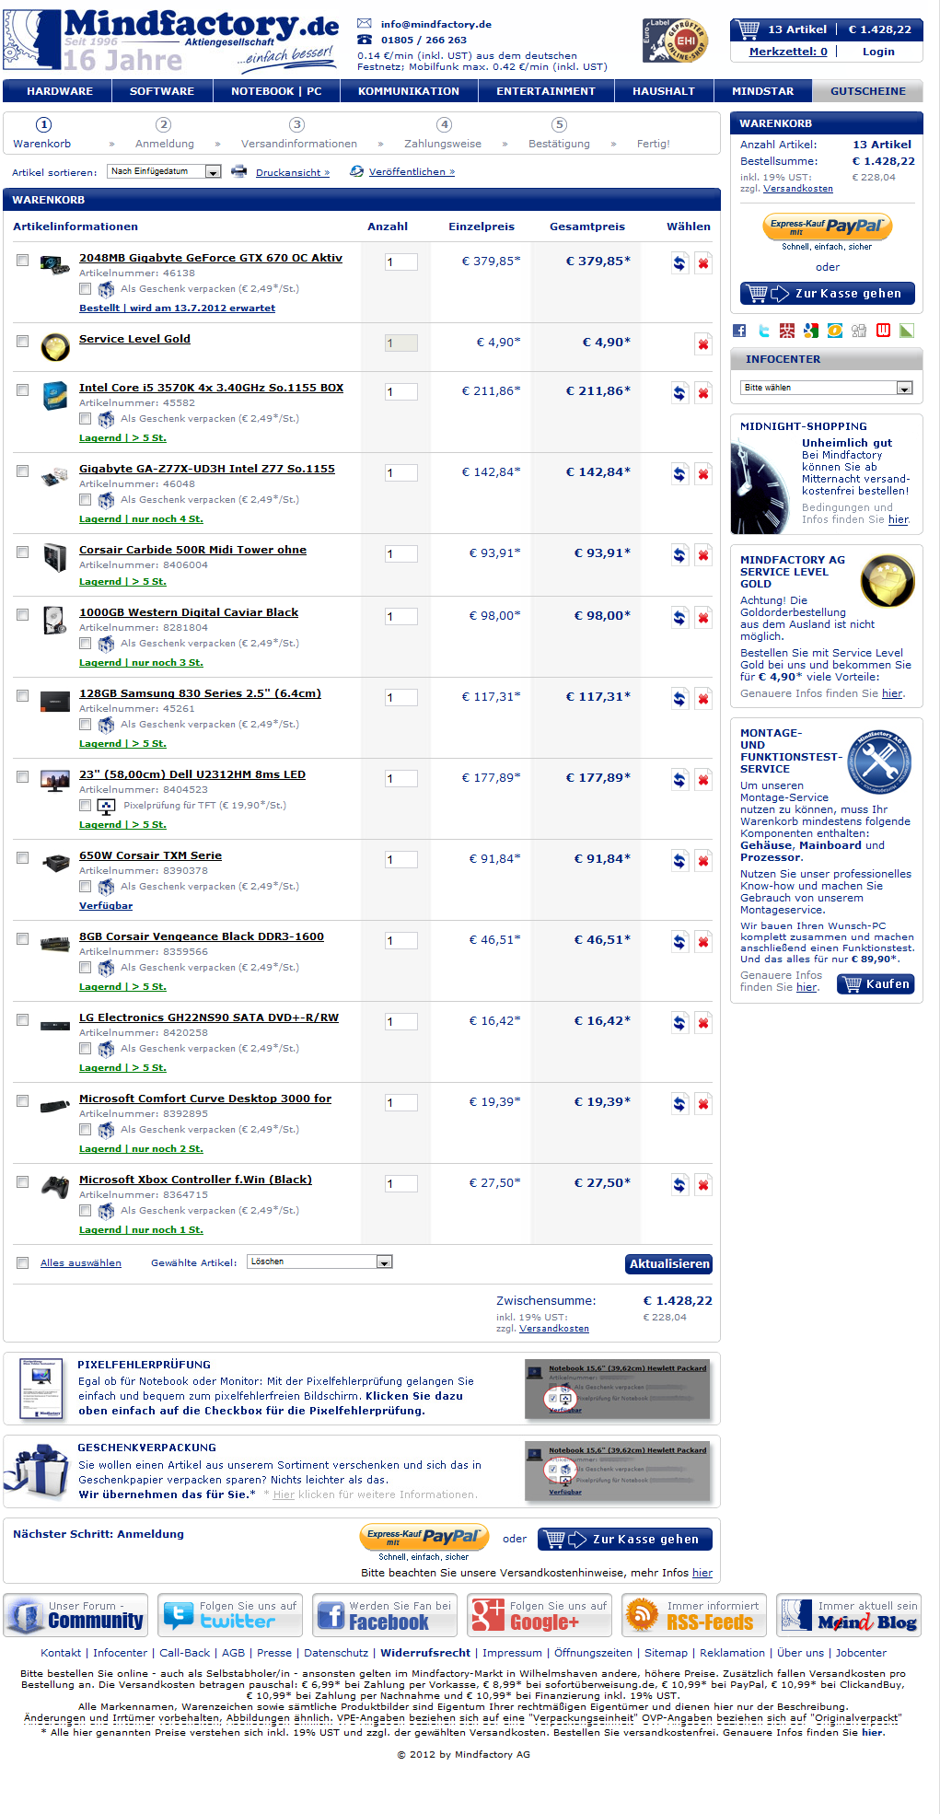
Task: Open the HAUSHALT menu
Action: [664, 91]
